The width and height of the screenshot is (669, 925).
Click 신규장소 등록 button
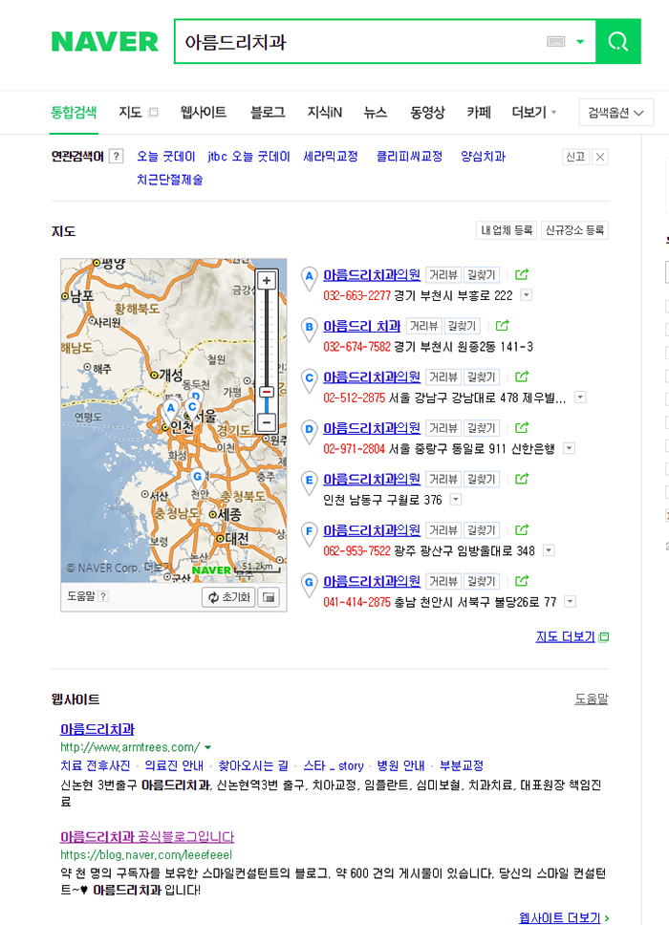tap(574, 230)
